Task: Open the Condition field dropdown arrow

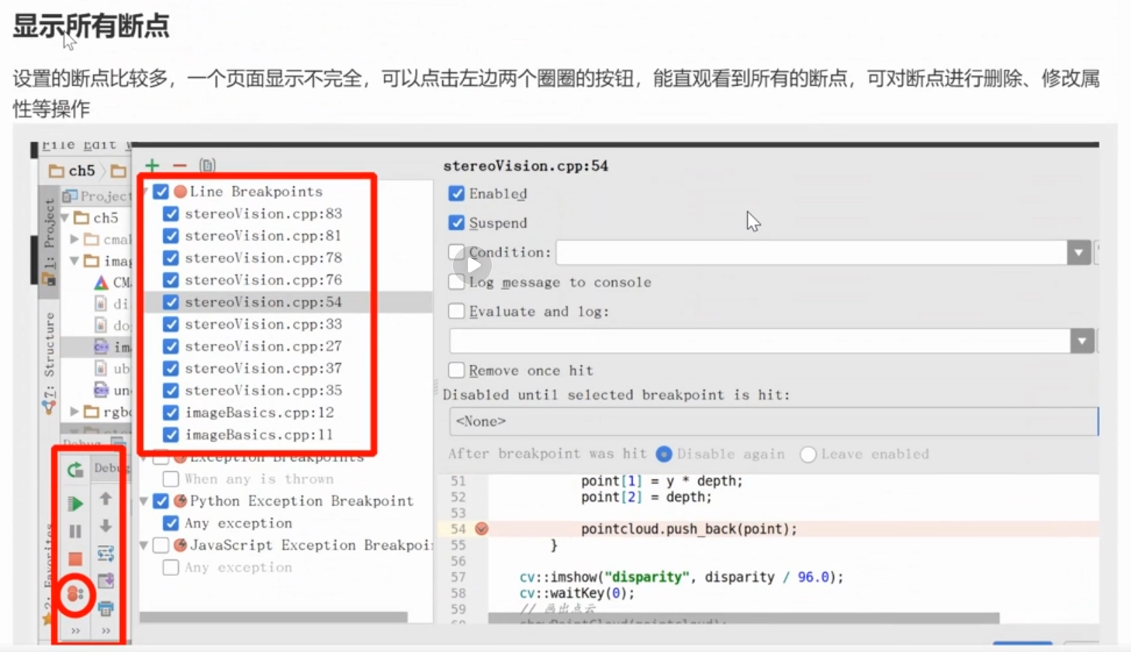Action: click(1078, 252)
